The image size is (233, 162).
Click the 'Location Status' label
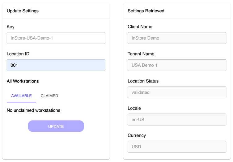(x=143, y=81)
